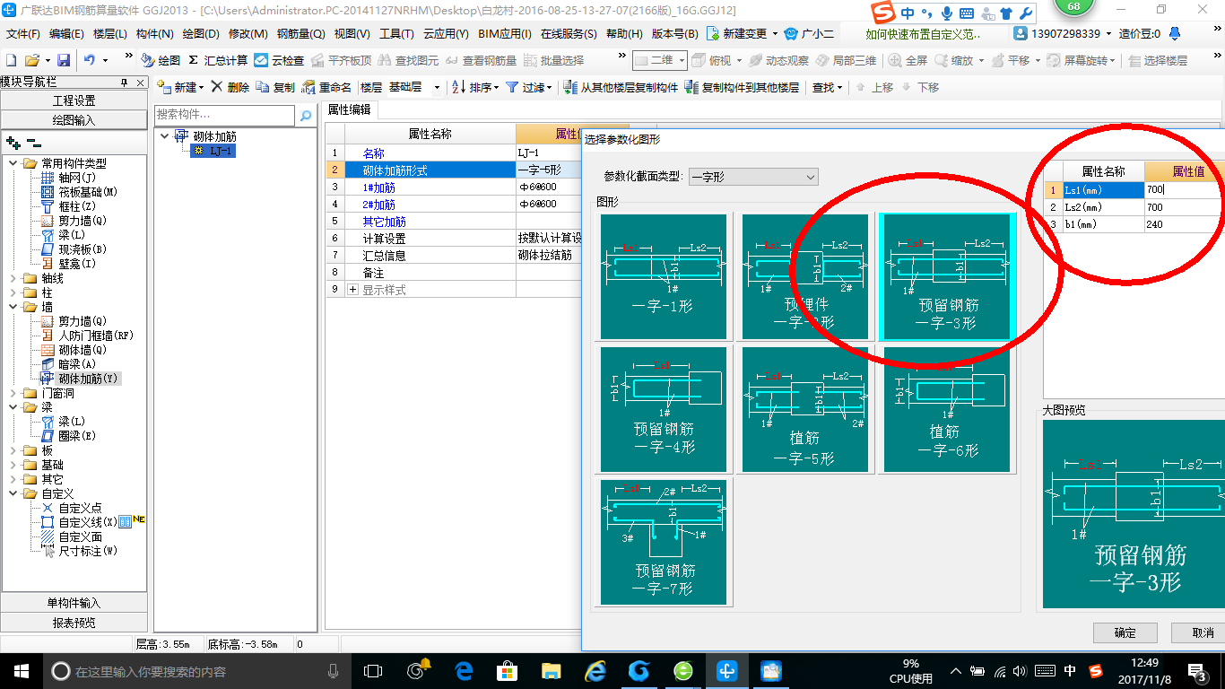Expand 显示样式 property row
Image resolution: width=1225 pixels, height=689 pixels.
coord(352,290)
